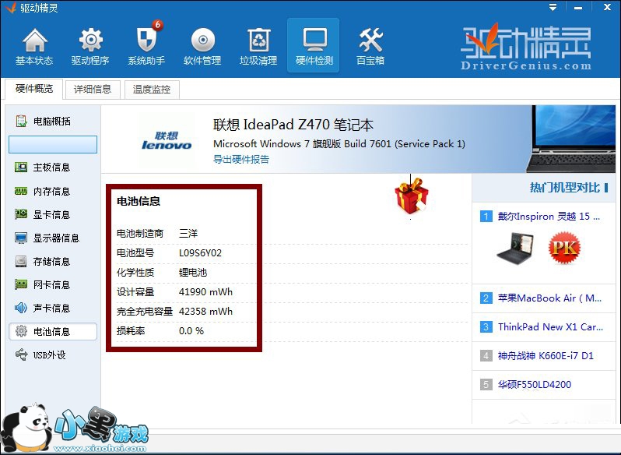
Task: Click wear rate value 0.0 %
Action: click(191, 331)
